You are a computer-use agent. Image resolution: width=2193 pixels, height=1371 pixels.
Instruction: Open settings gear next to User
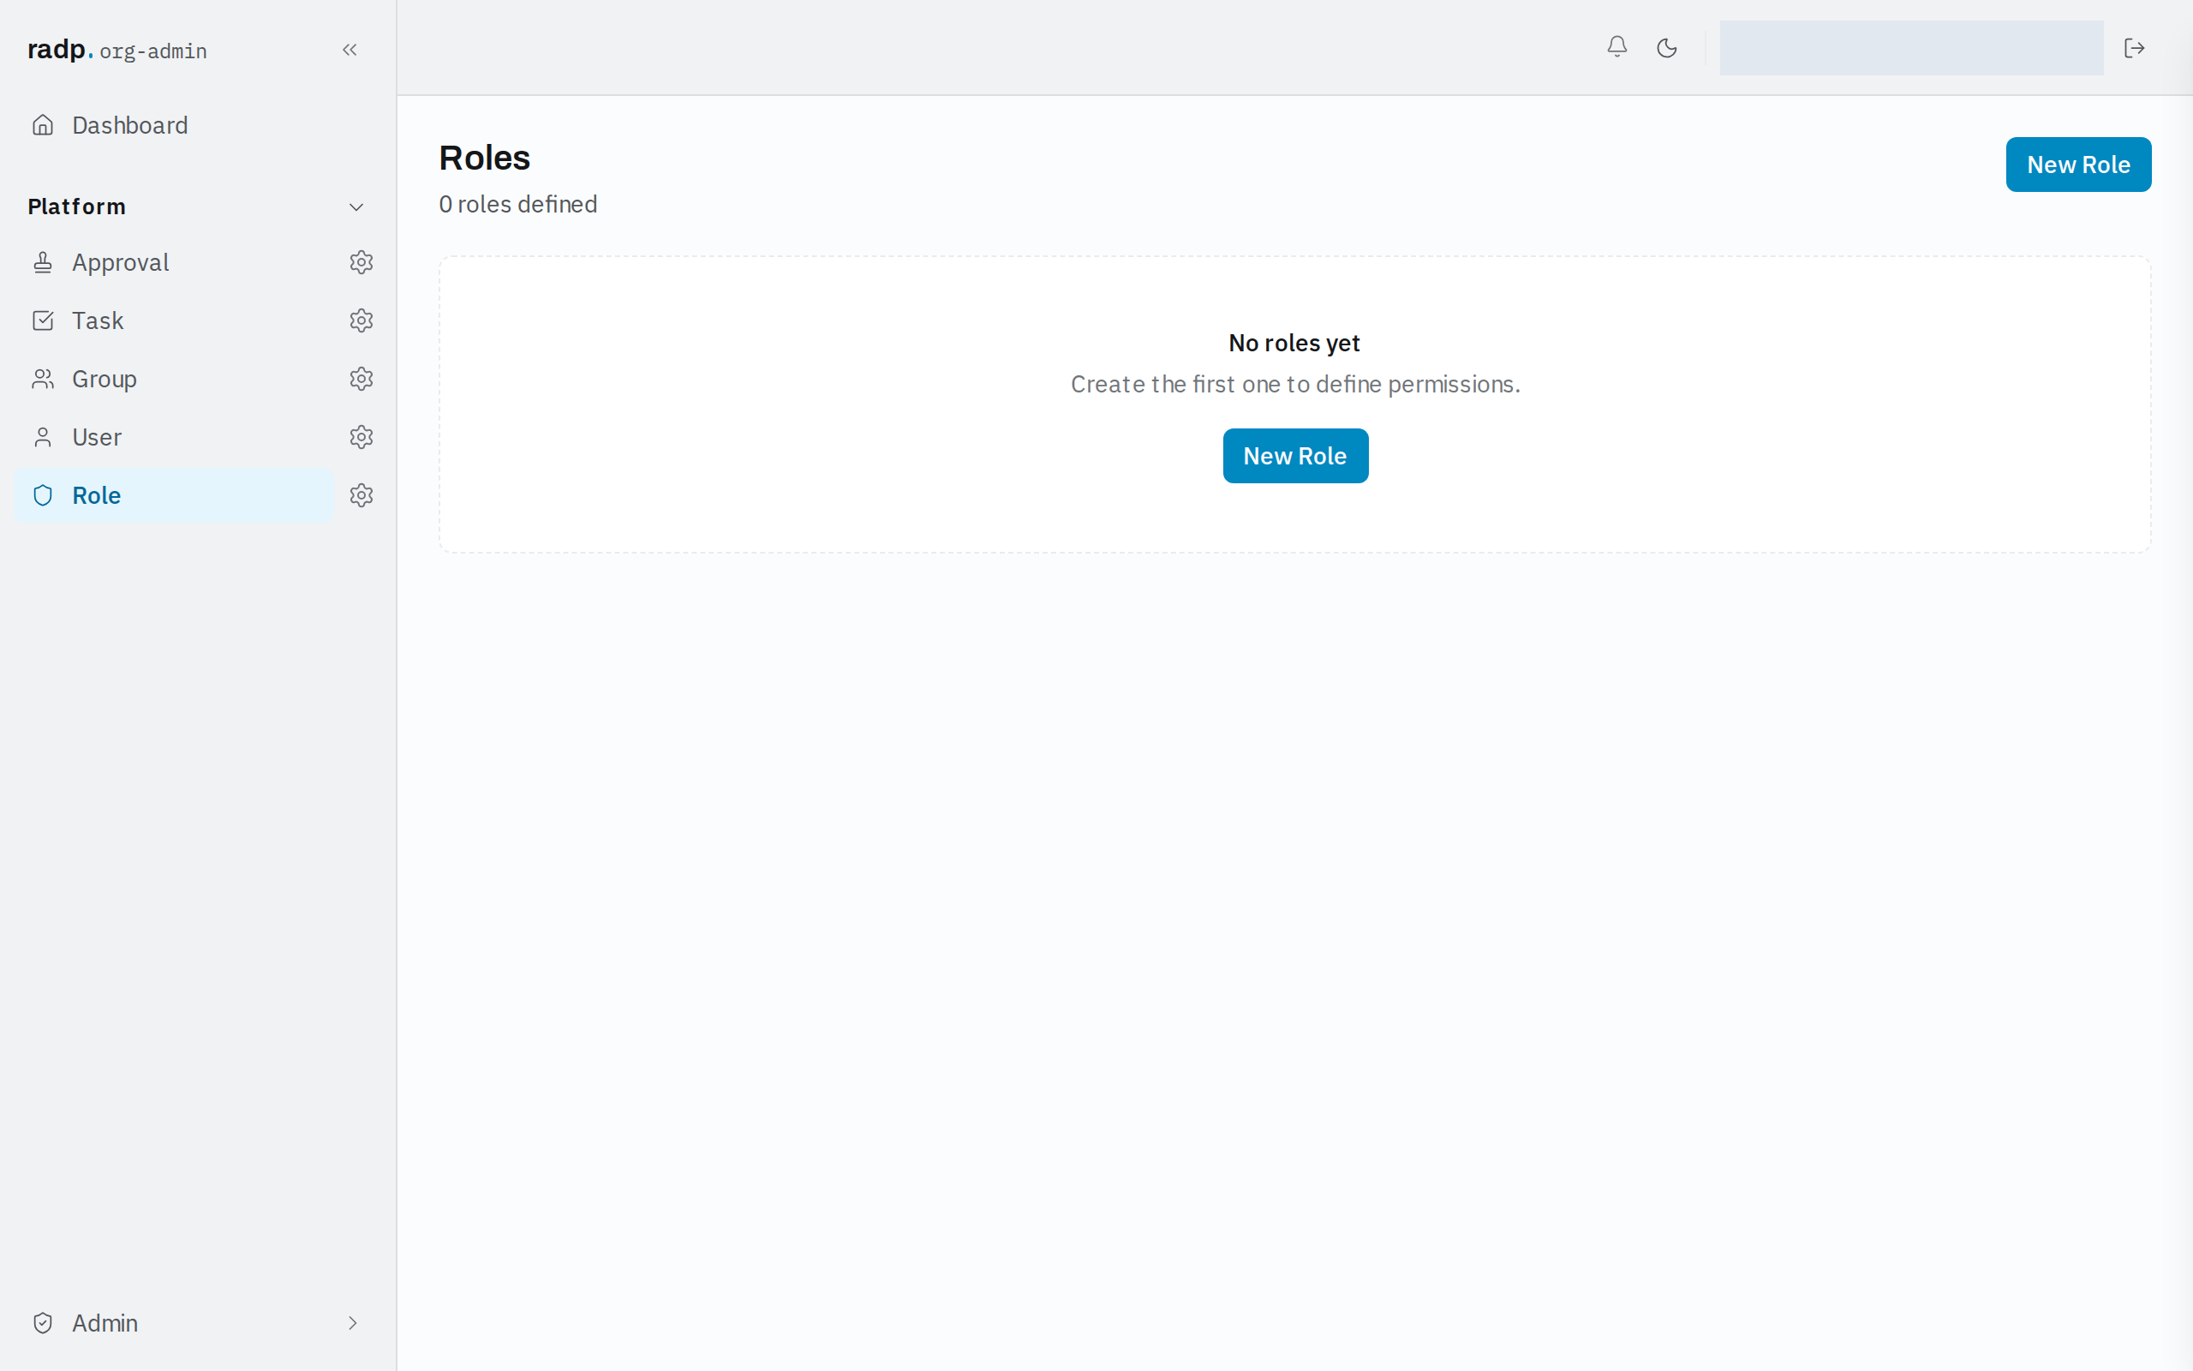click(x=361, y=437)
